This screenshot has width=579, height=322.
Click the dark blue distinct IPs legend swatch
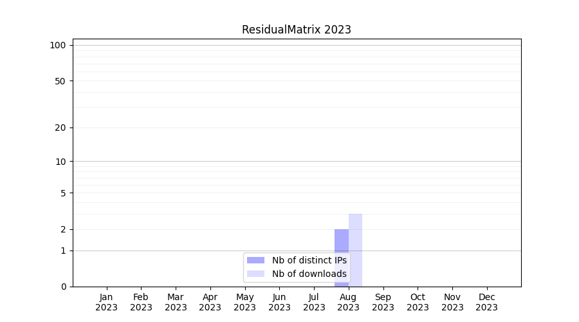pos(255,260)
